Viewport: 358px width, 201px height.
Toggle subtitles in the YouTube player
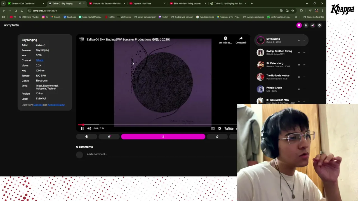pyautogui.click(x=213, y=128)
